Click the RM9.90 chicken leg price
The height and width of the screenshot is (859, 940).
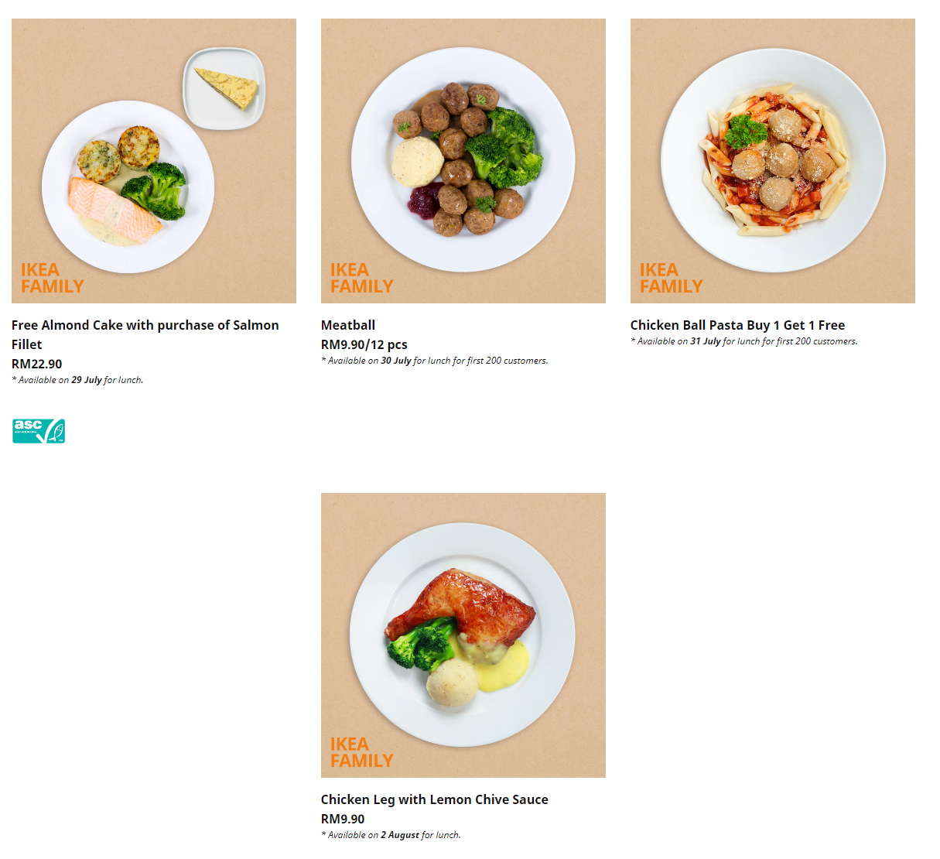pyautogui.click(x=343, y=819)
